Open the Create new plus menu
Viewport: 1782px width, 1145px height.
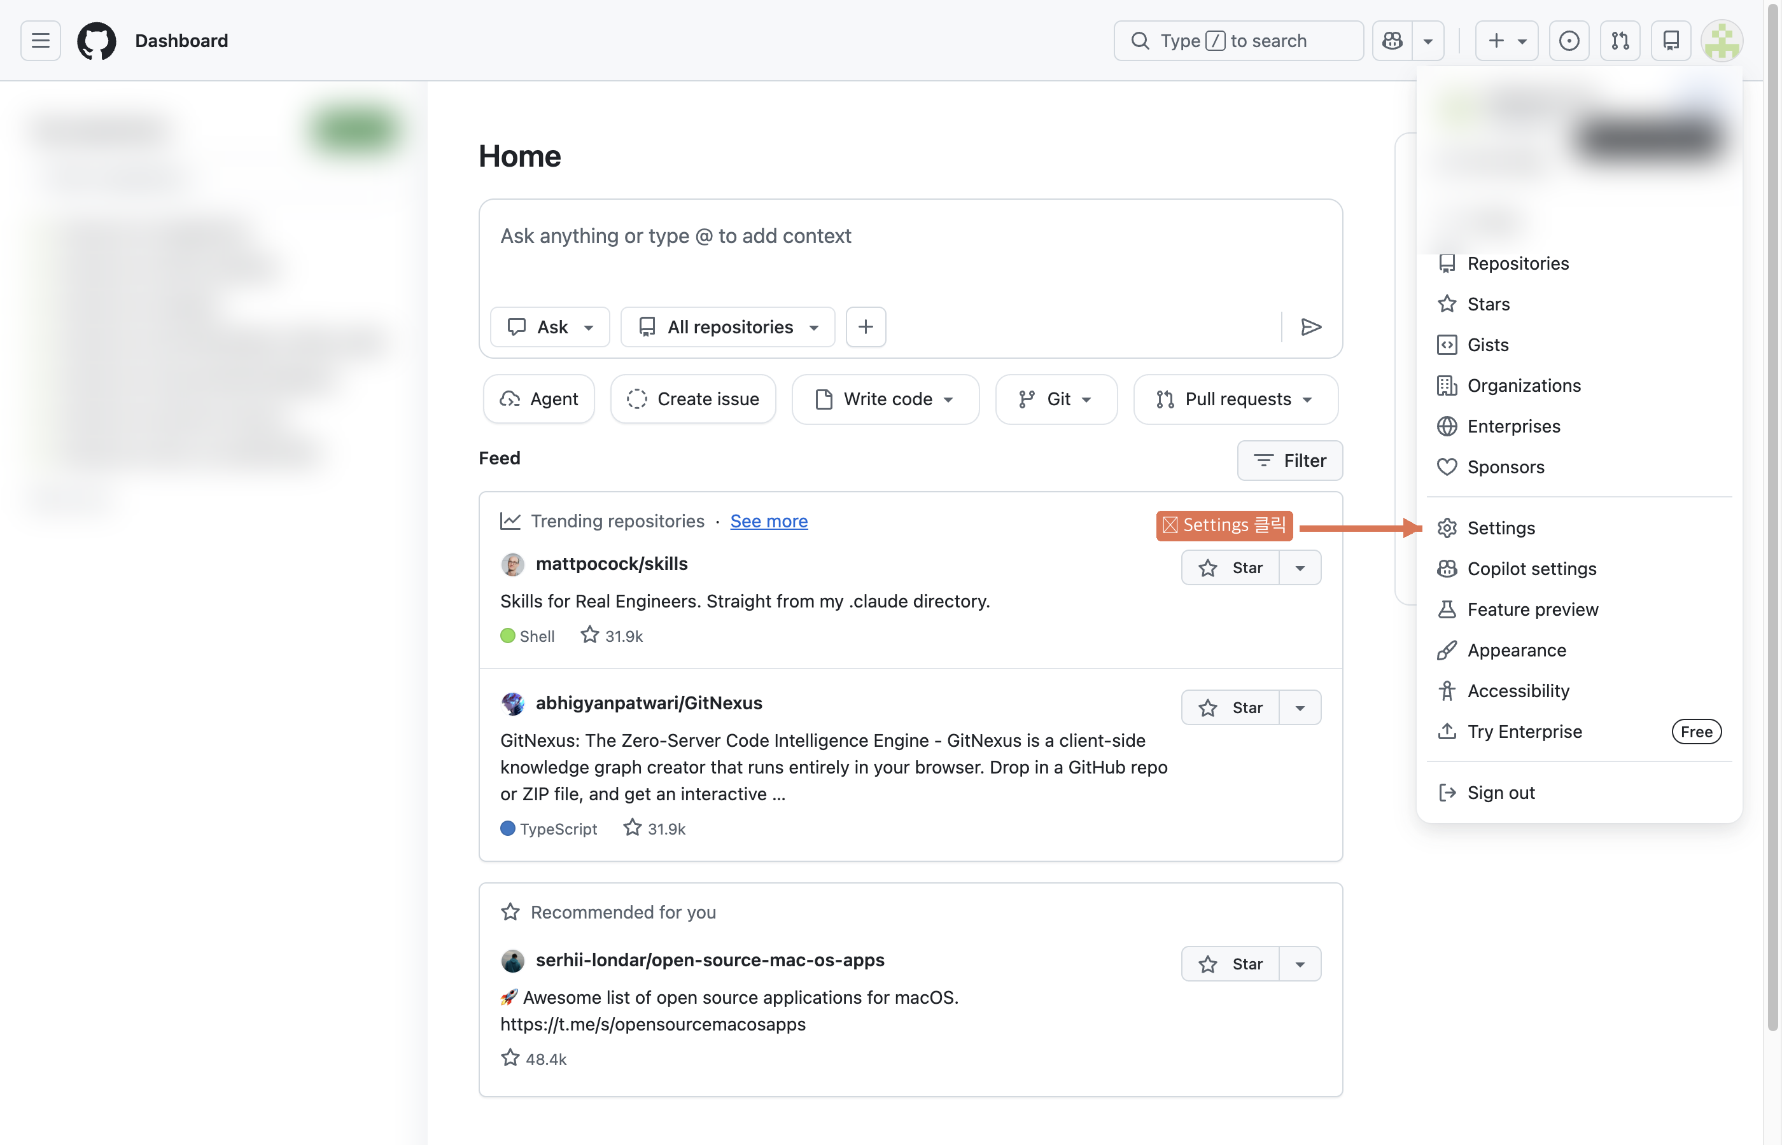pos(1507,40)
